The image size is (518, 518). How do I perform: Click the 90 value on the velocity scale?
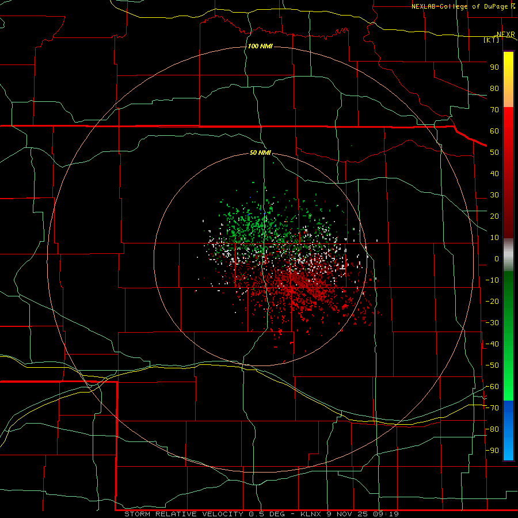point(494,67)
